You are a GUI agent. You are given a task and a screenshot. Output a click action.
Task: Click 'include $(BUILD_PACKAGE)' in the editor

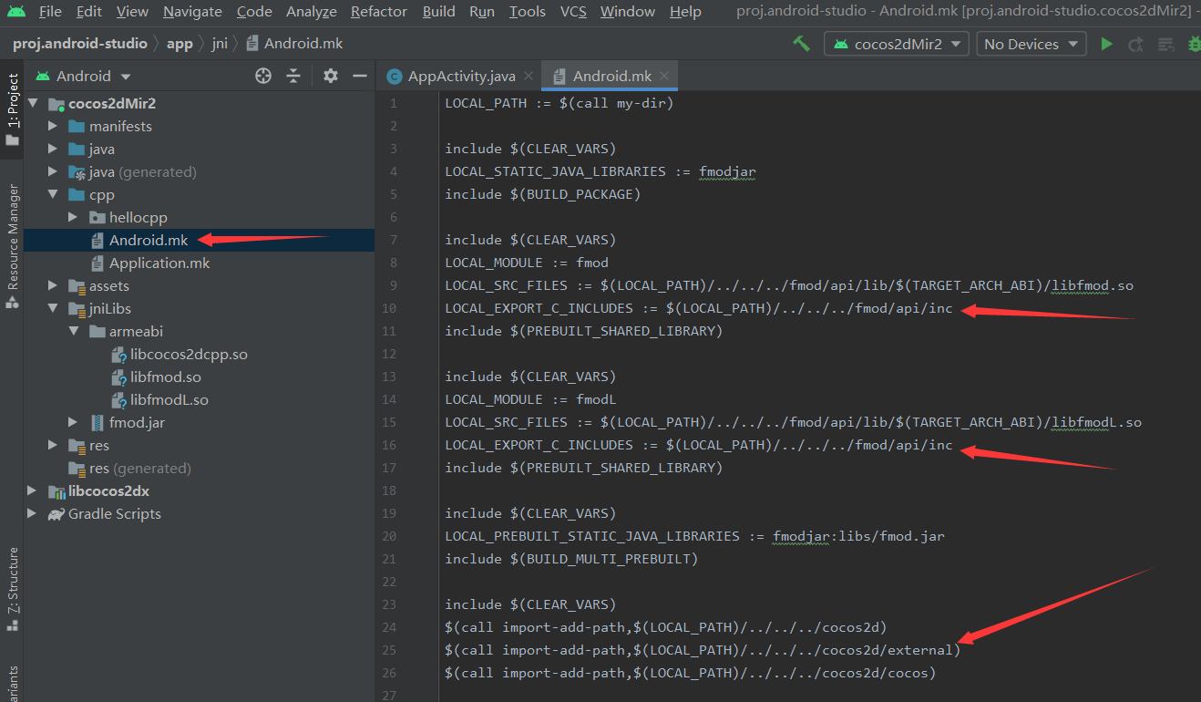[543, 195]
